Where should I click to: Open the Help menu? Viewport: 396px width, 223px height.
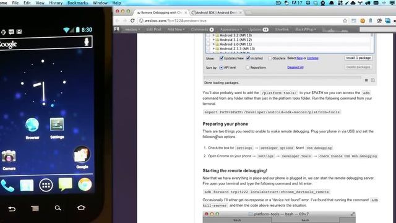click(x=116, y=3)
